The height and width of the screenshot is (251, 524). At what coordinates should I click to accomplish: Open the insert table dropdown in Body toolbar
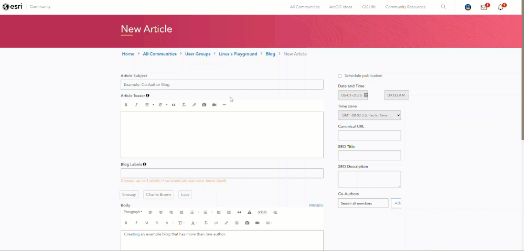coord(269,223)
